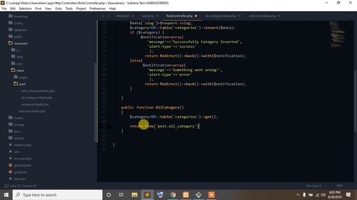
Task: Click the PHP syntax selector in status bar
Action: (x=340, y=186)
